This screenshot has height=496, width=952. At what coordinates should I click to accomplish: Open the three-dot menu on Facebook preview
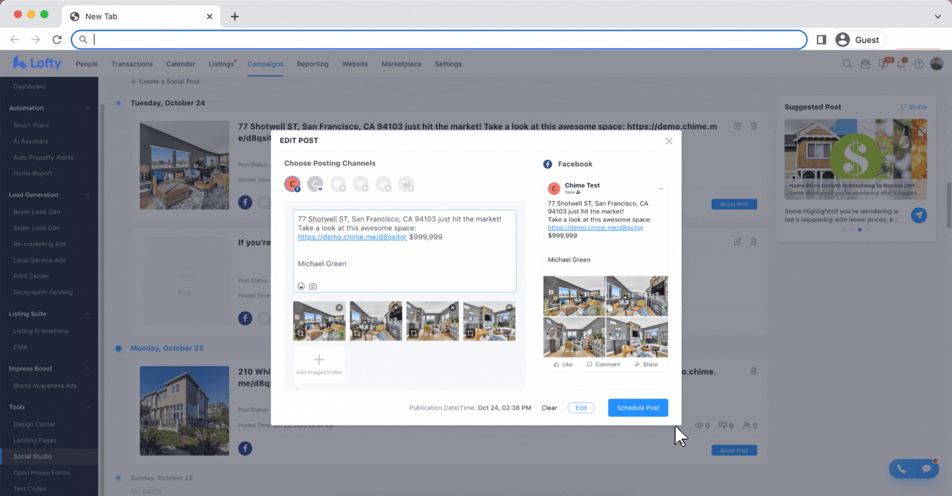[660, 188]
